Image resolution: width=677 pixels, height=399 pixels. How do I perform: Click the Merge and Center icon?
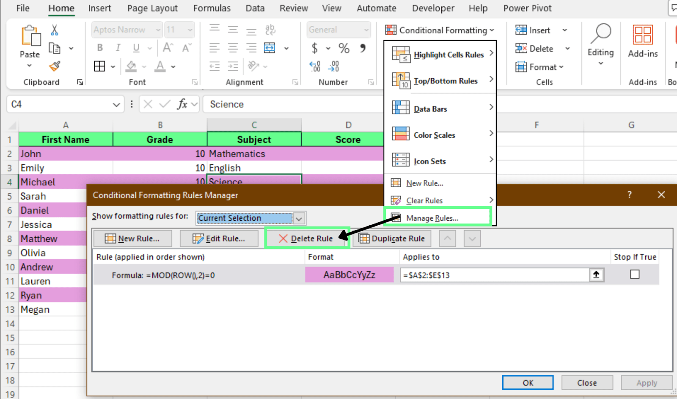coord(270,48)
